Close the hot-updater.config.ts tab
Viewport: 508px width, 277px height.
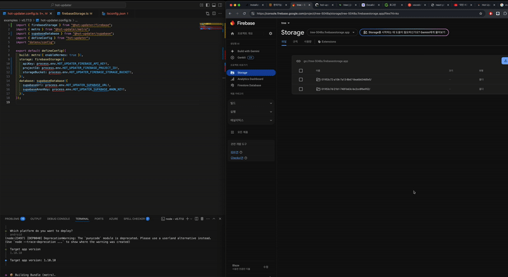51,13
